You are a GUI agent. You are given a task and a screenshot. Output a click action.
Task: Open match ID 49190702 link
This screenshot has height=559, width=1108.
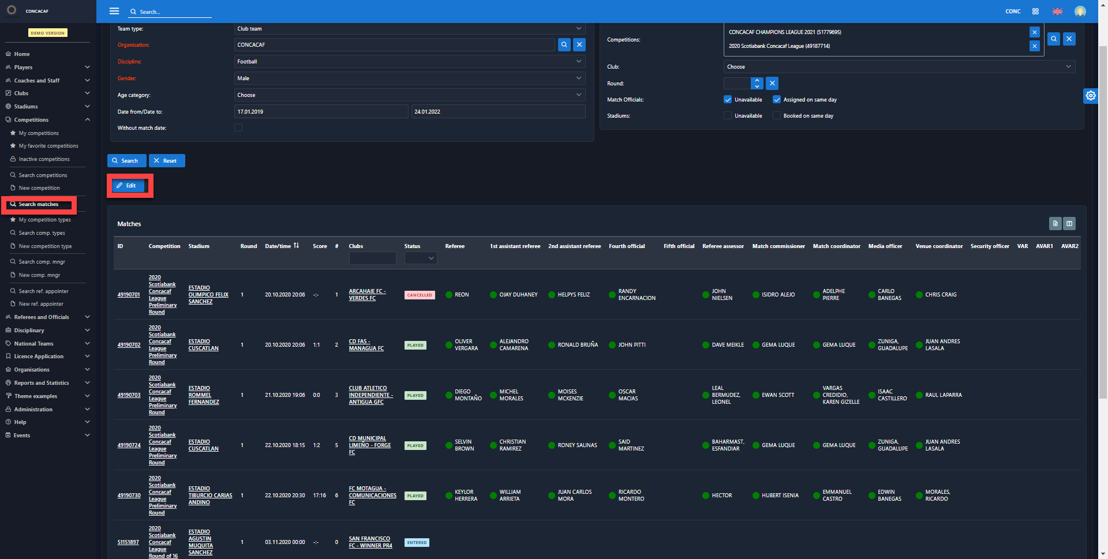coord(129,345)
